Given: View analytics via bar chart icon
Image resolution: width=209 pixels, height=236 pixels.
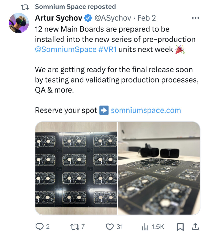Looking at the screenshot, I should click(145, 227).
